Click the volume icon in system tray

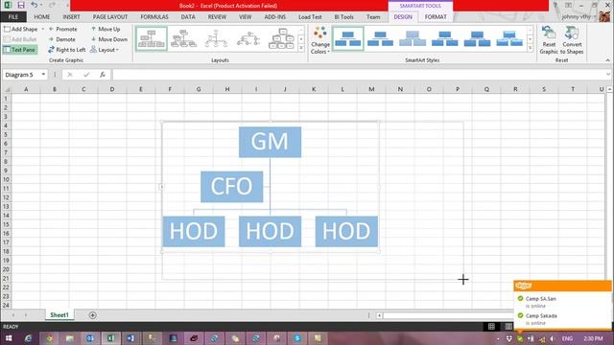pyautogui.click(x=553, y=338)
